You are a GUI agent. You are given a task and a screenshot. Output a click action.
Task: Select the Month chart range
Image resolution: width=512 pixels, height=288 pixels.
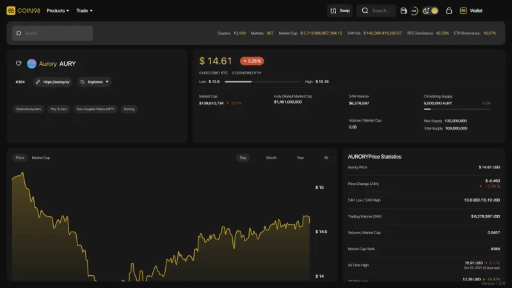tap(271, 157)
